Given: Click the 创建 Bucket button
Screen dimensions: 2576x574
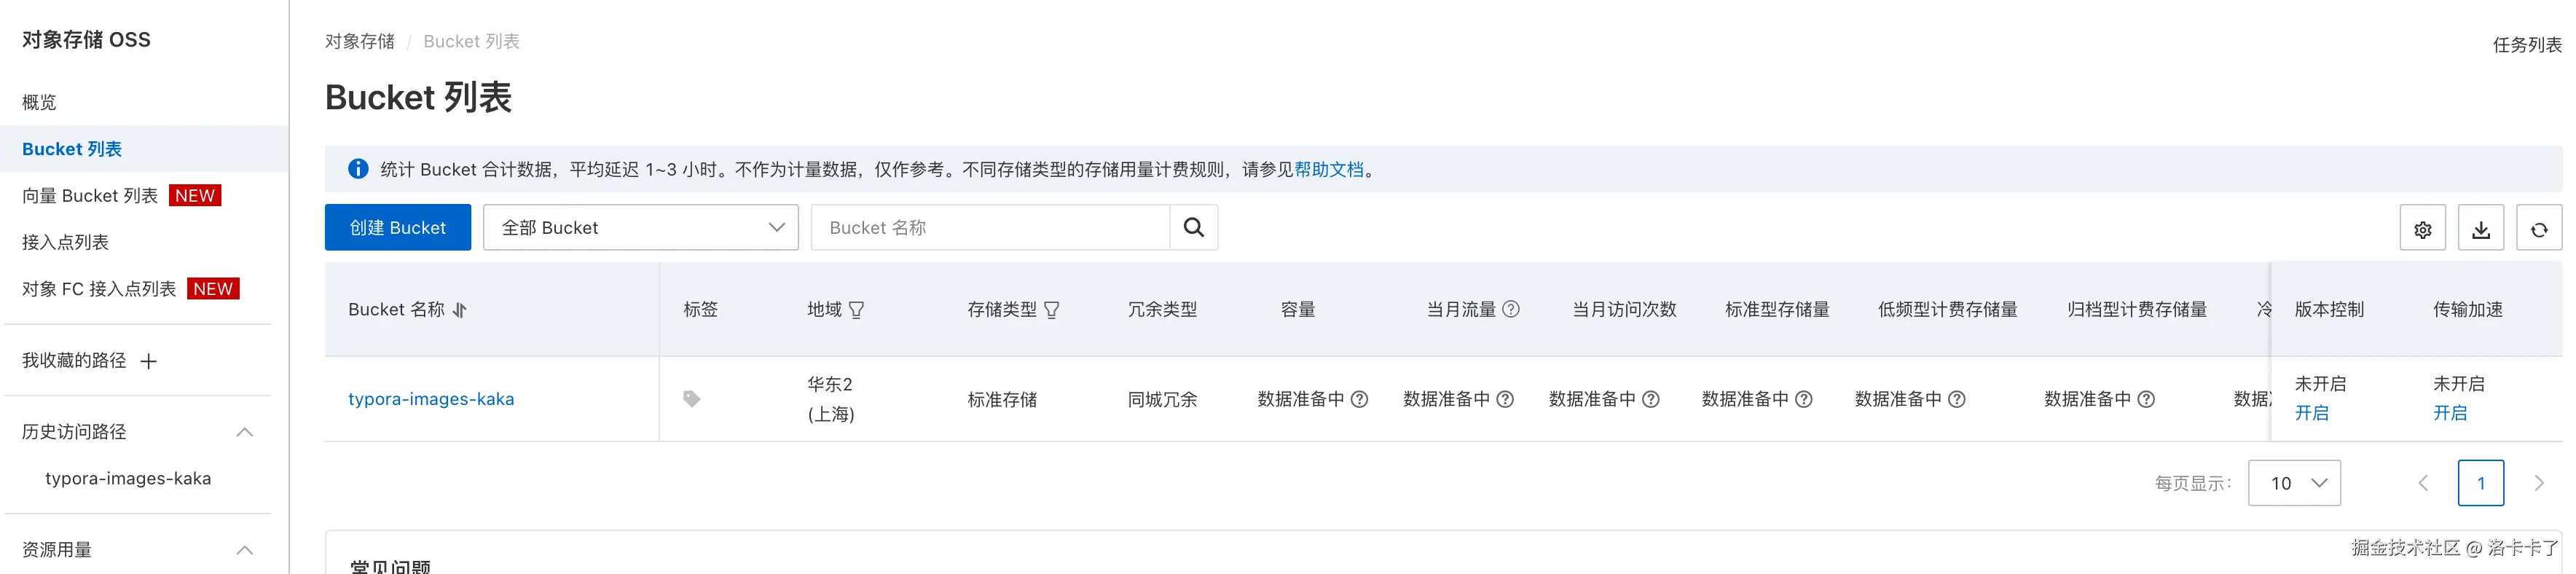Looking at the screenshot, I should pos(397,228).
